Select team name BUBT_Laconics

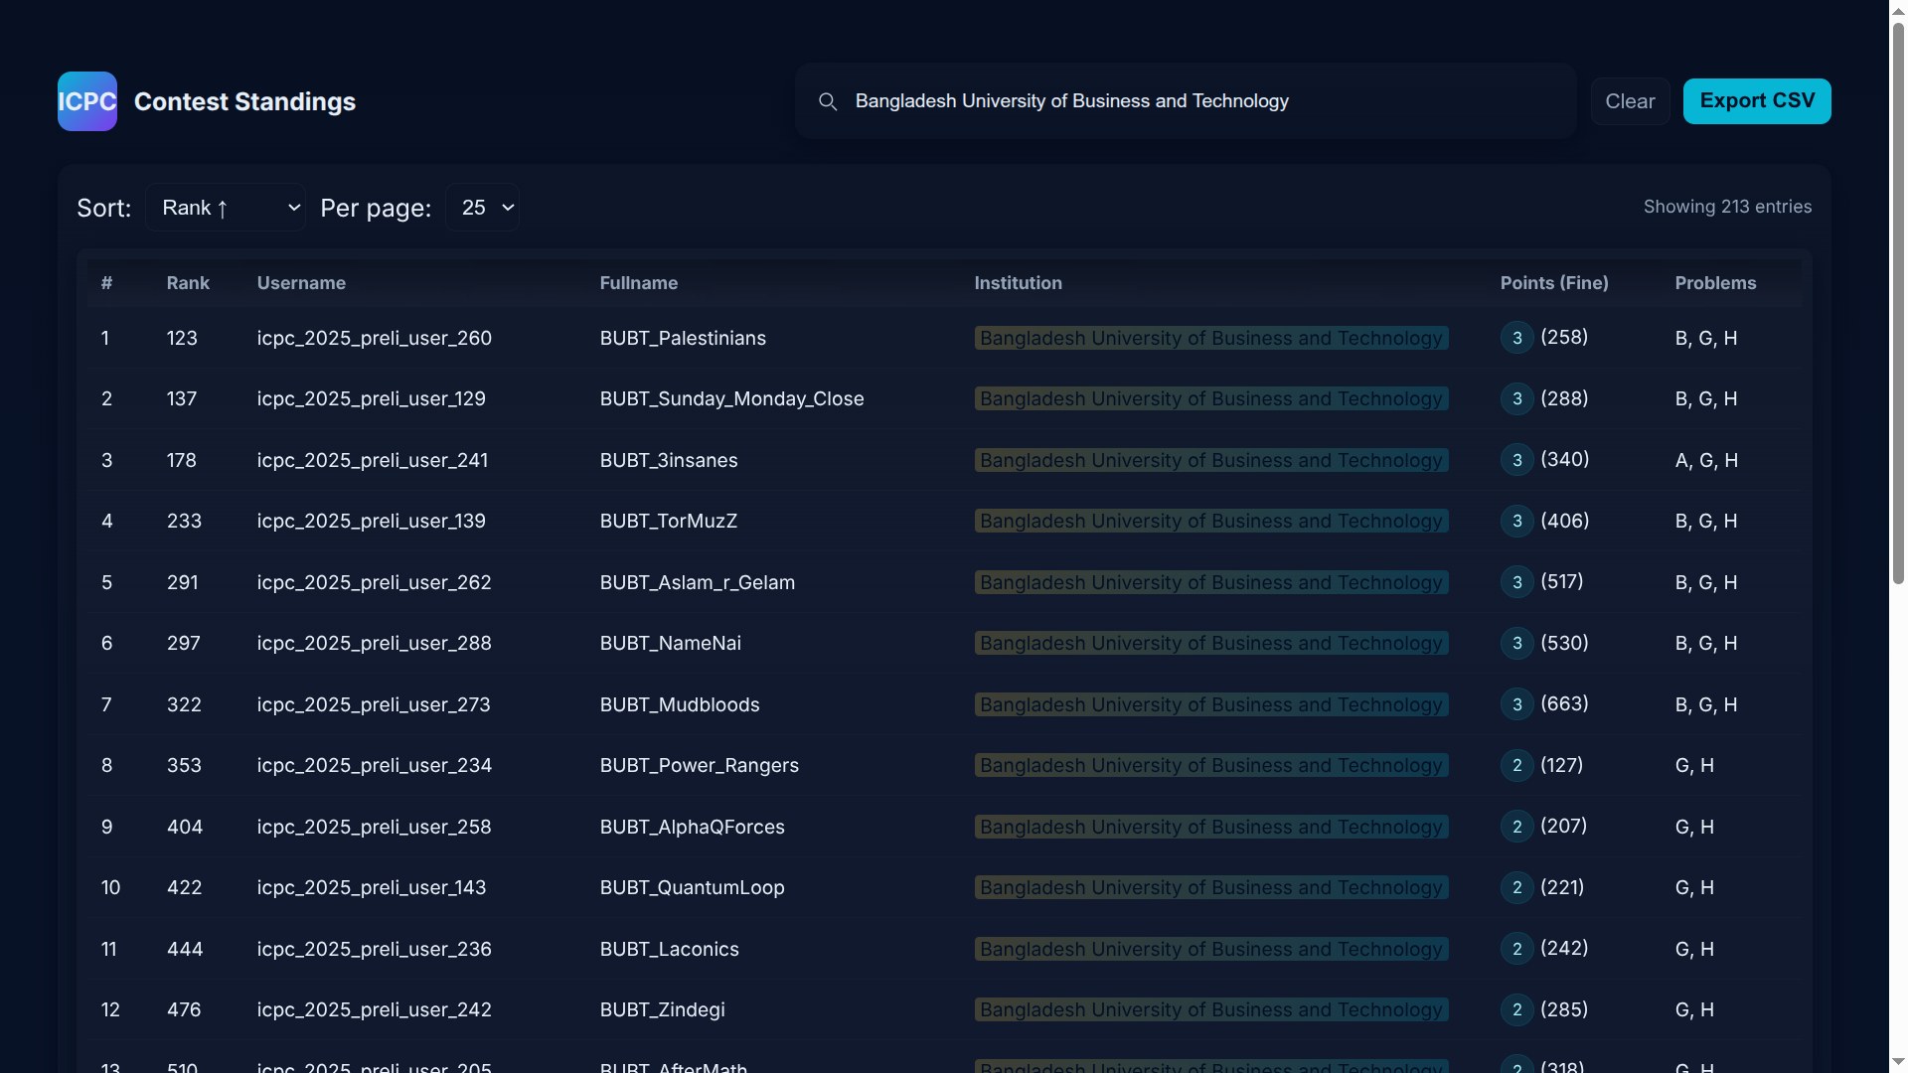point(669,949)
